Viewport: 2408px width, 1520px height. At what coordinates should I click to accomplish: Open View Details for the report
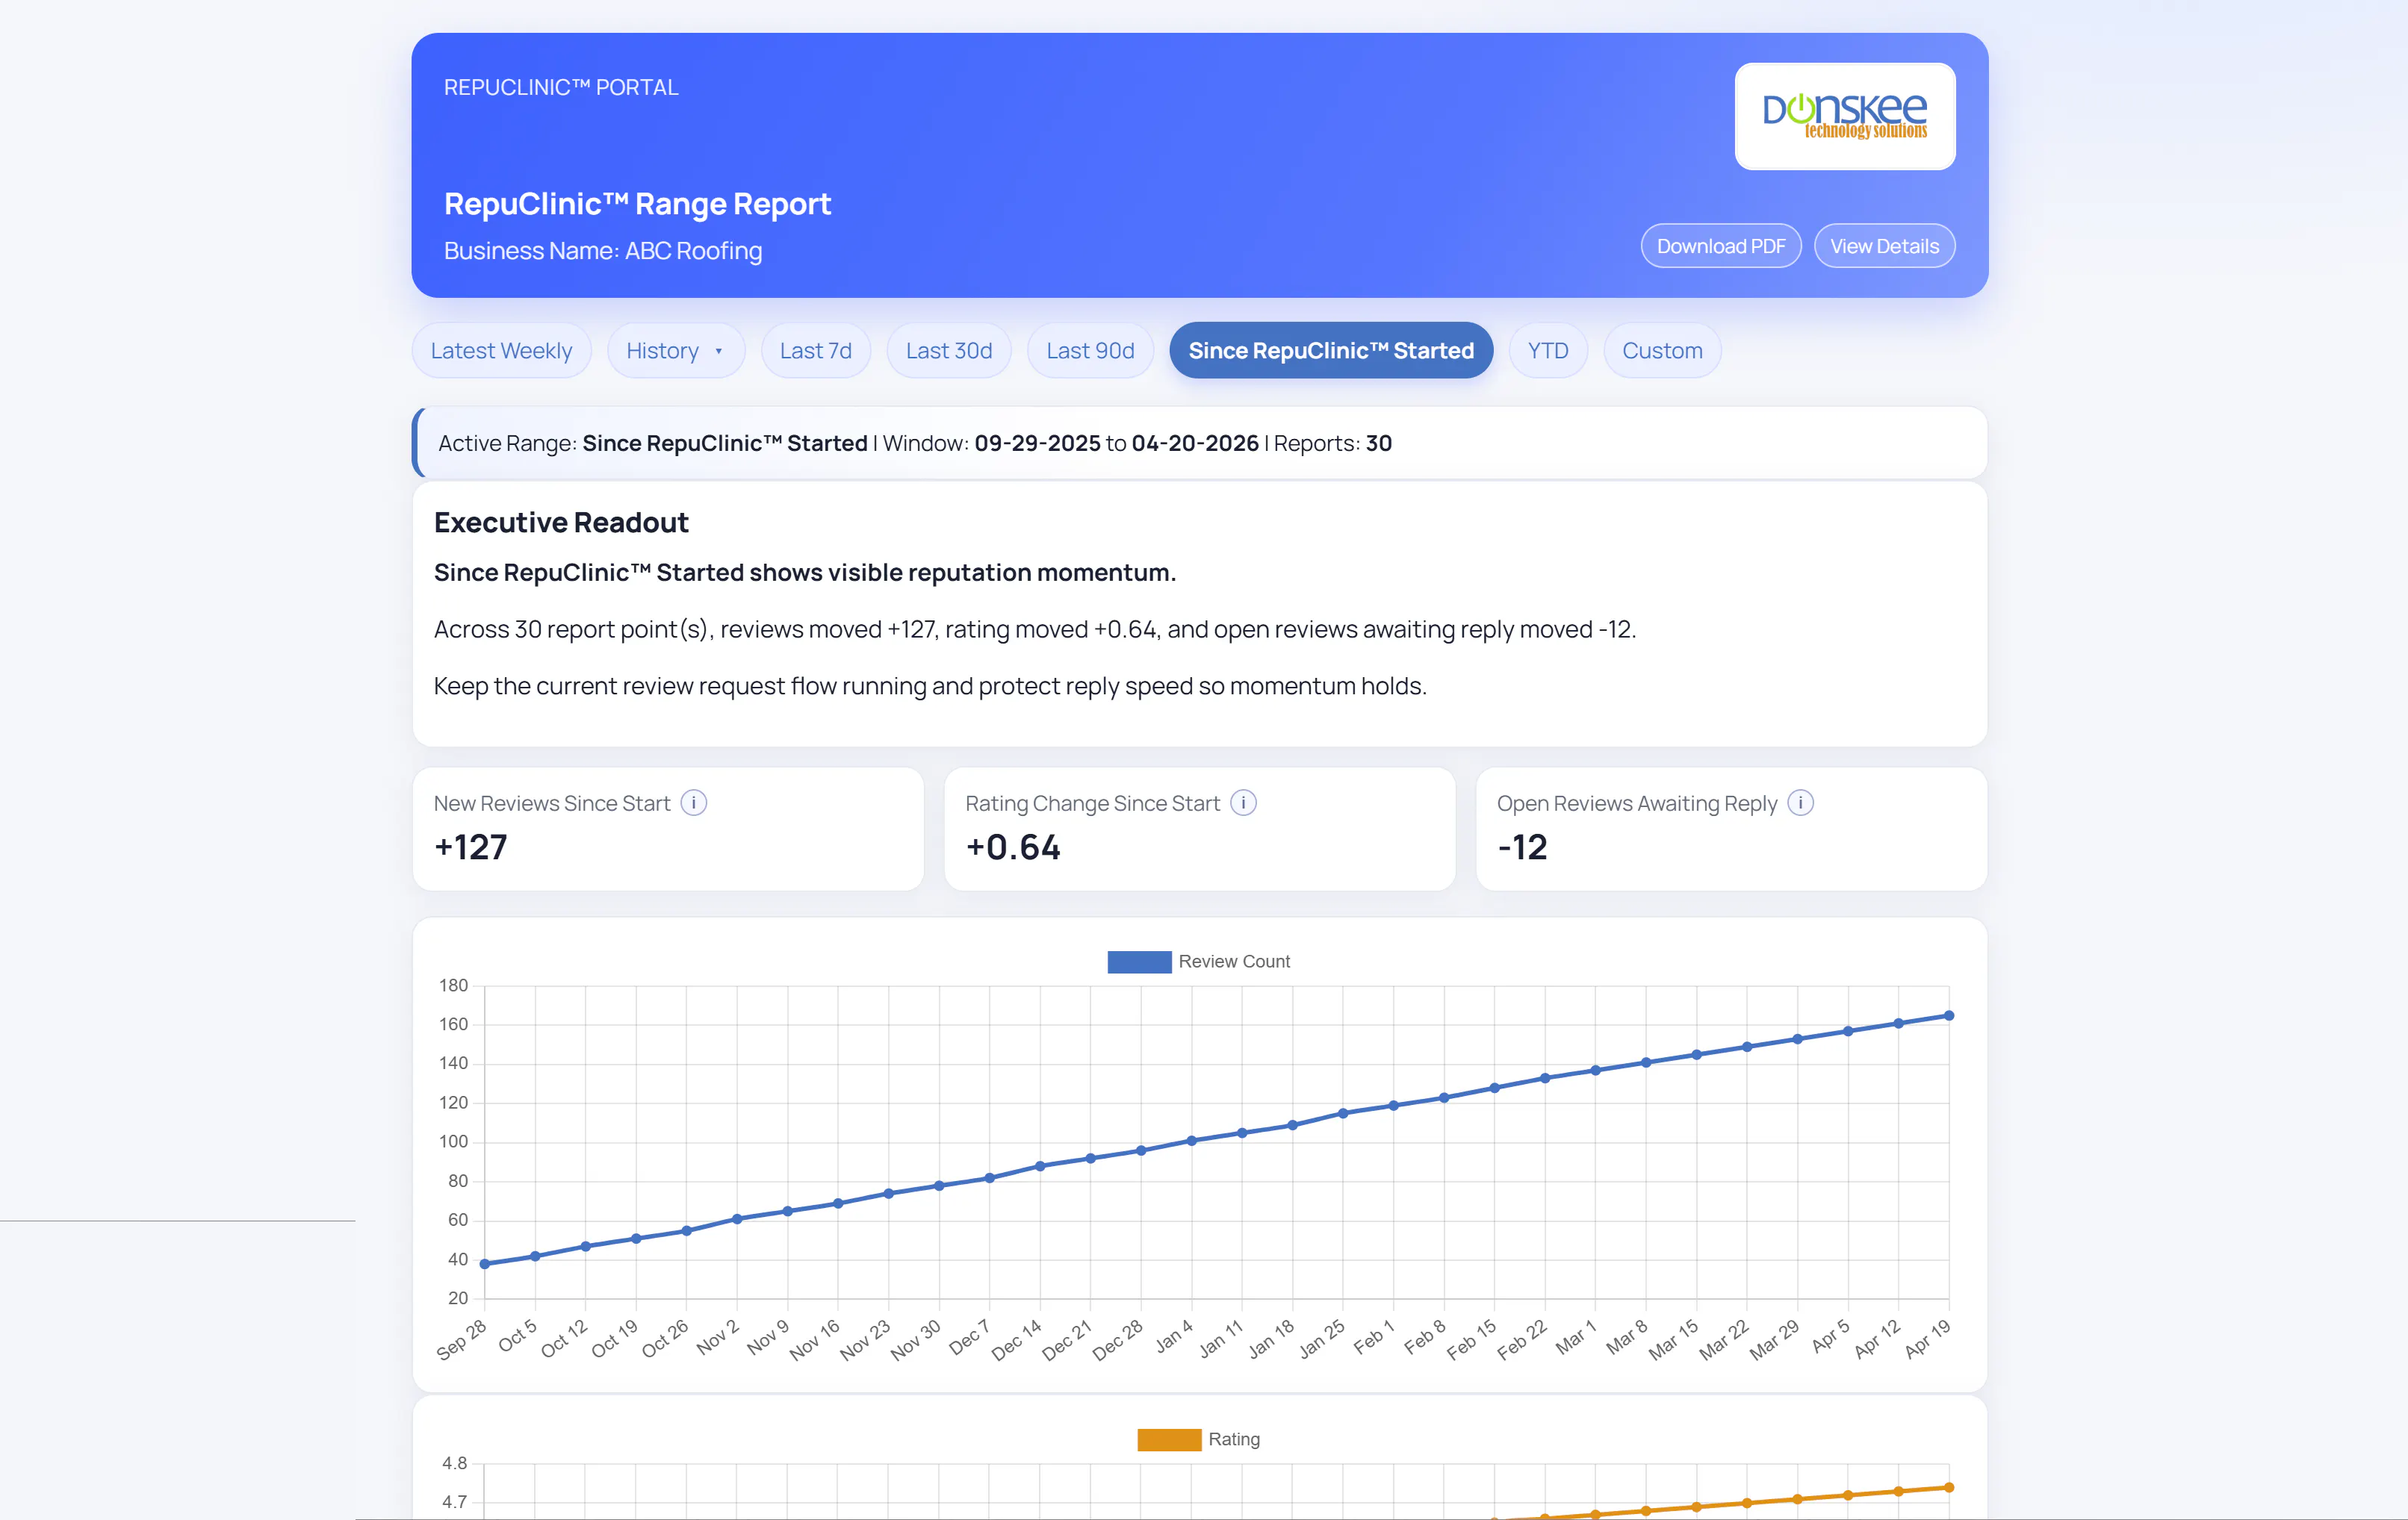(1884, 246)
